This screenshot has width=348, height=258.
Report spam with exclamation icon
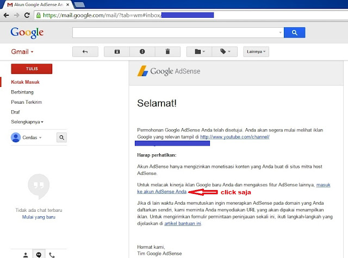point(142,52)
